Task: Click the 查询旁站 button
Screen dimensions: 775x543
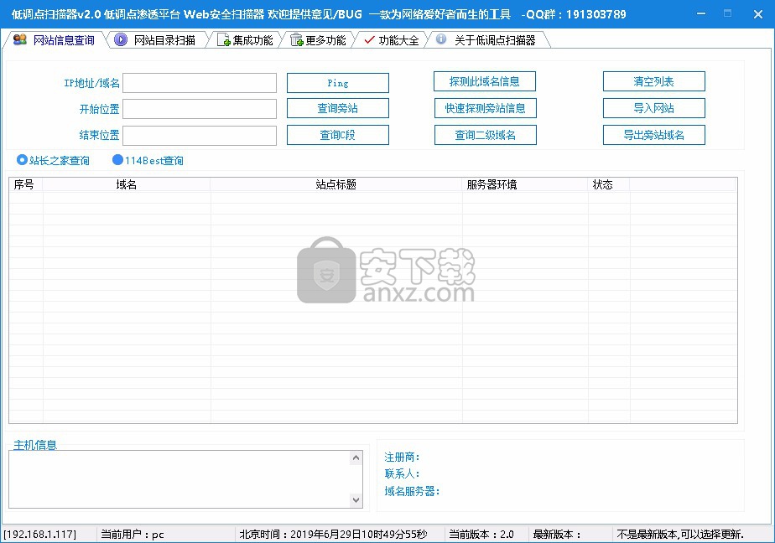Action: tap(337, 108)
